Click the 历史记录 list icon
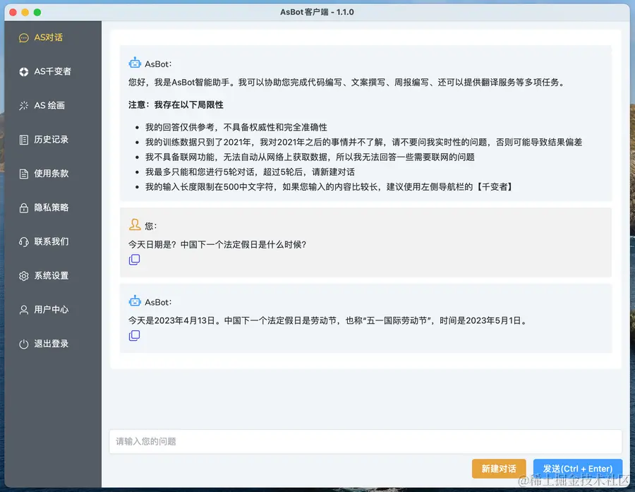 pyautogui.click(x=24, y=140)
